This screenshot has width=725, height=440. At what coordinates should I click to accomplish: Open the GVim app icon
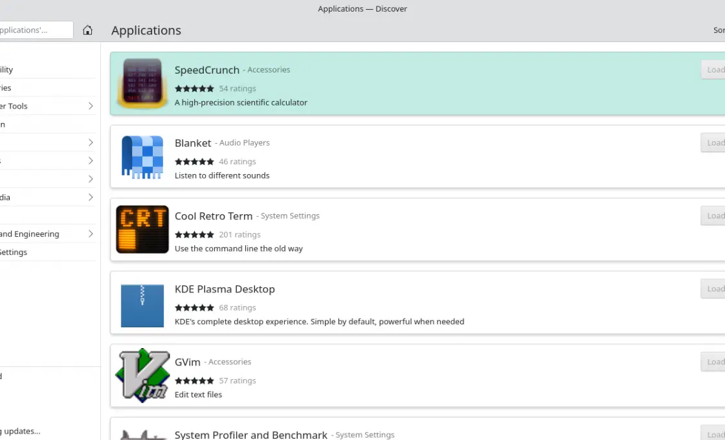pyautogui.click(x=142, y=375)
